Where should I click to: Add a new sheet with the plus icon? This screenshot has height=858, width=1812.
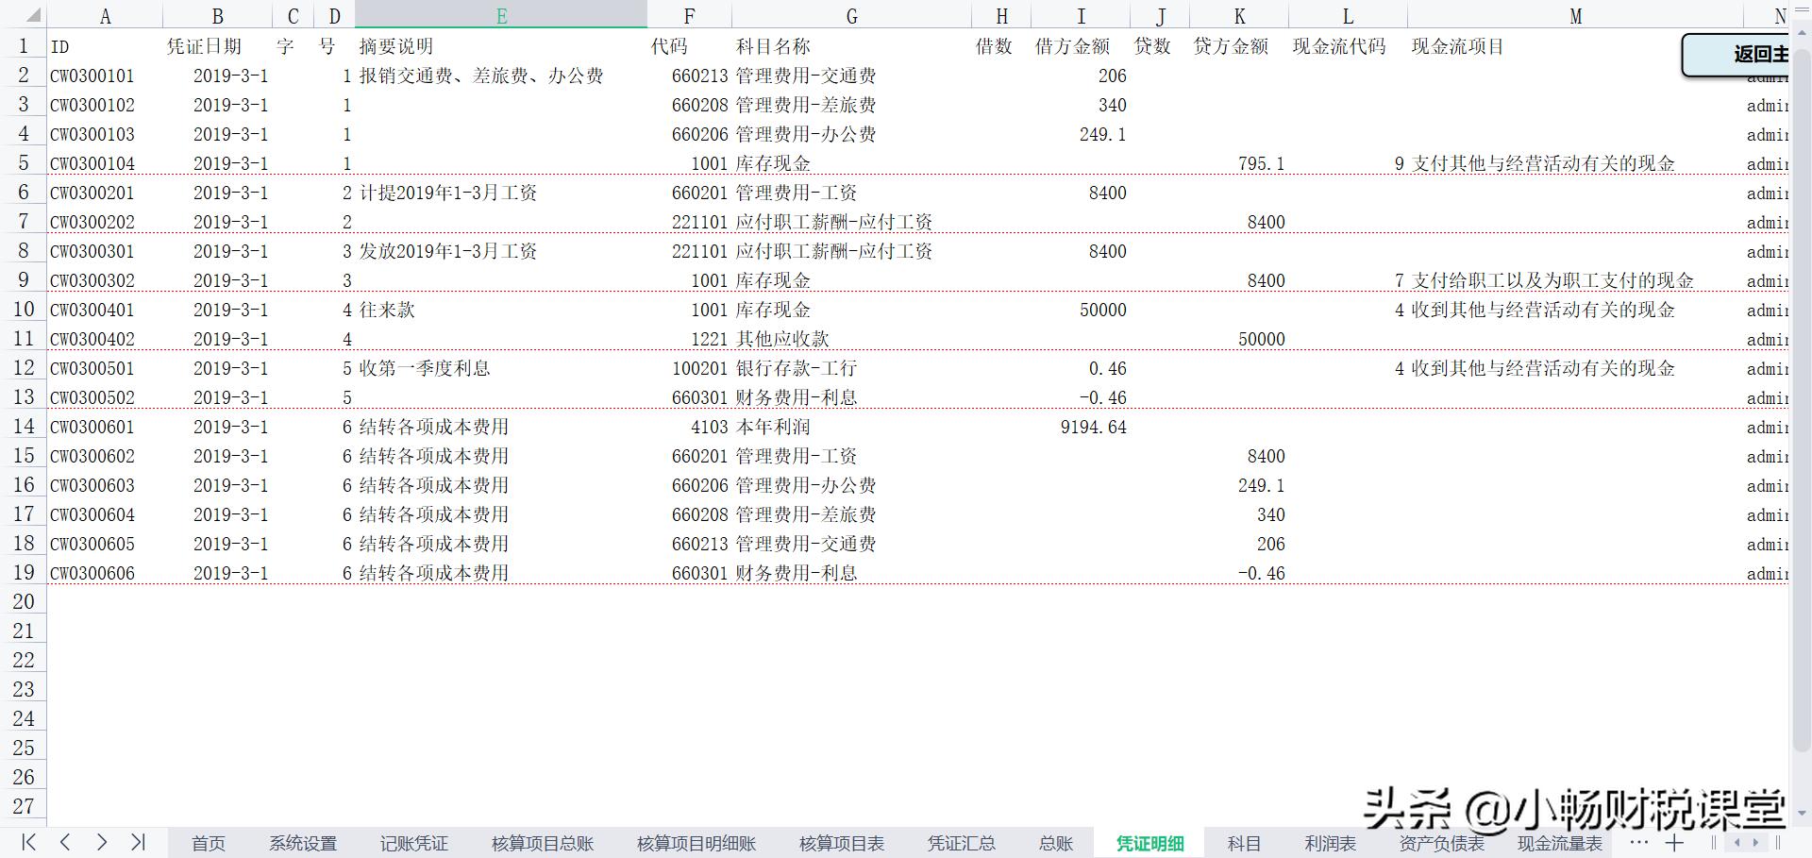(1674, 843)
